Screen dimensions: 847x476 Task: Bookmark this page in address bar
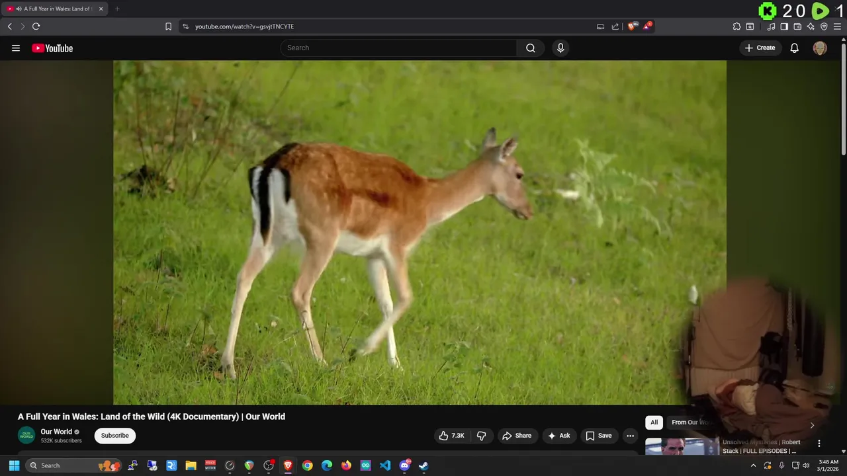[168, 26]
